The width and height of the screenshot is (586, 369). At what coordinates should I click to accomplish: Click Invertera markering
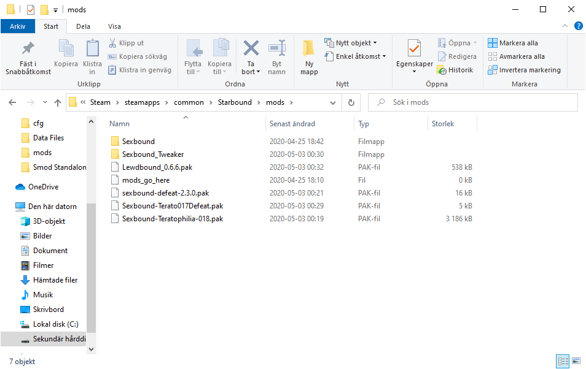[x=524, y=70]
